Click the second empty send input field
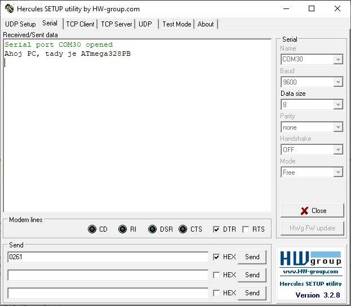This screenshot has width=351, height=306. [108, 275]
